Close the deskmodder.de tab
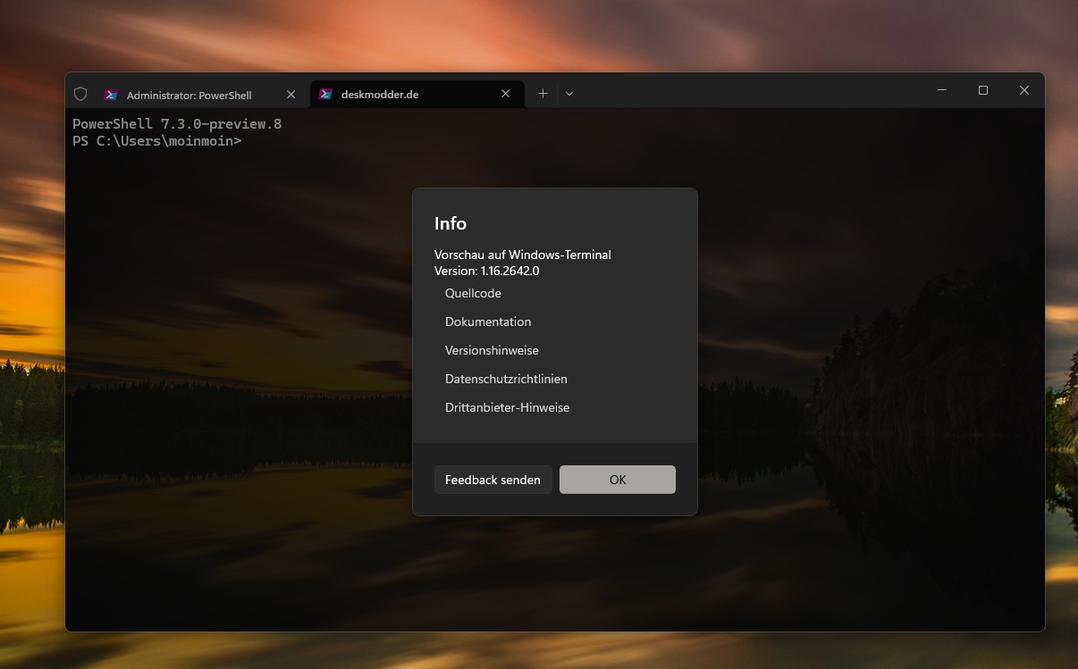The image size is (1078, 669). click(x=505, y=94)
